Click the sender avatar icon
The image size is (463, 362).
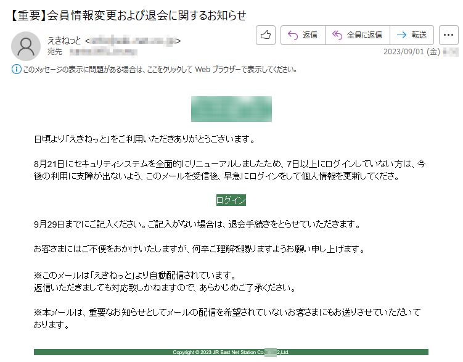point(26,46)
